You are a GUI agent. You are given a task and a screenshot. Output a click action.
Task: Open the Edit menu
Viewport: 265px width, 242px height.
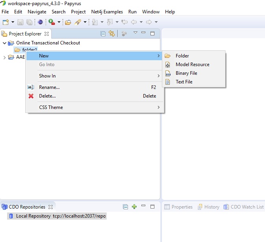pos(18,12)
